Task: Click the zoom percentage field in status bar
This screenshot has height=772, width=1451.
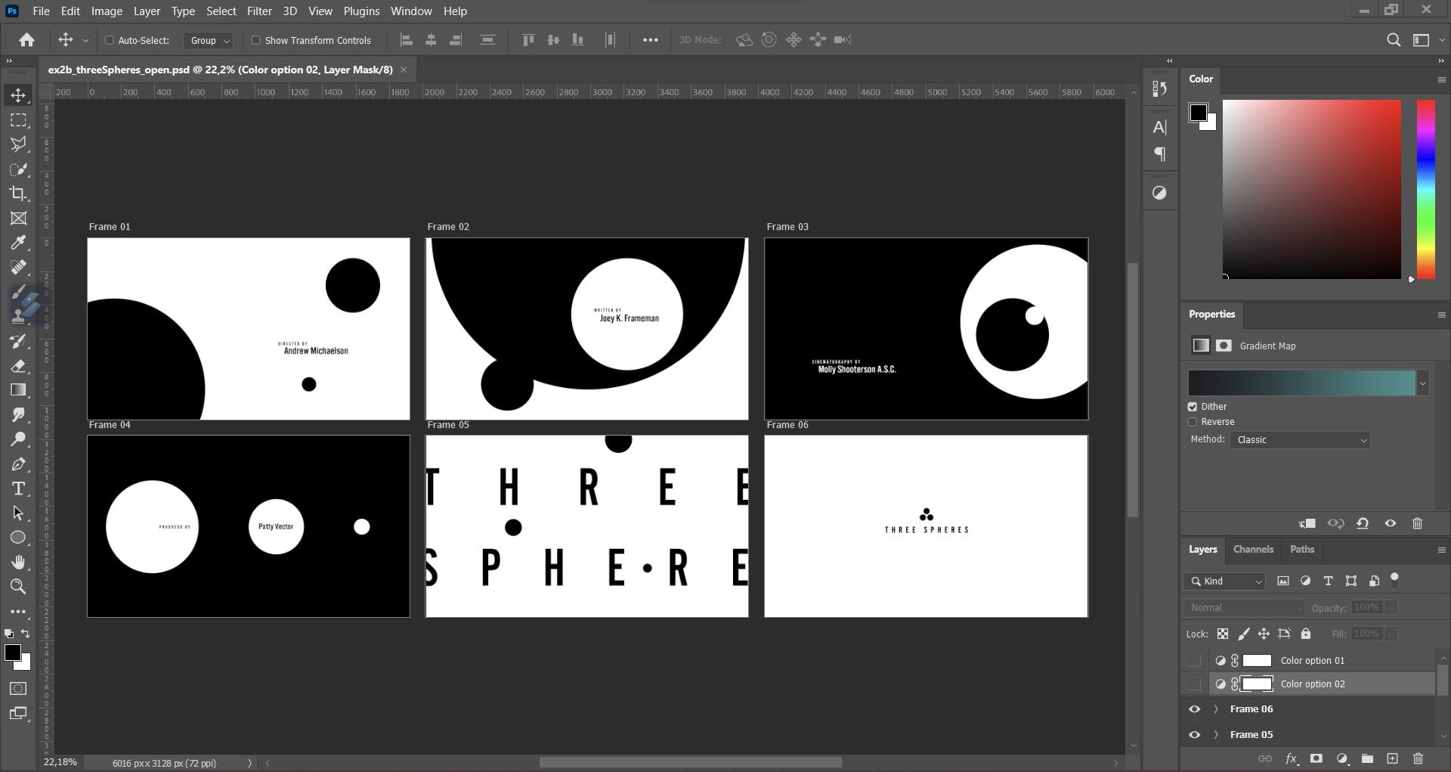Action: click(x=61, y=762)
